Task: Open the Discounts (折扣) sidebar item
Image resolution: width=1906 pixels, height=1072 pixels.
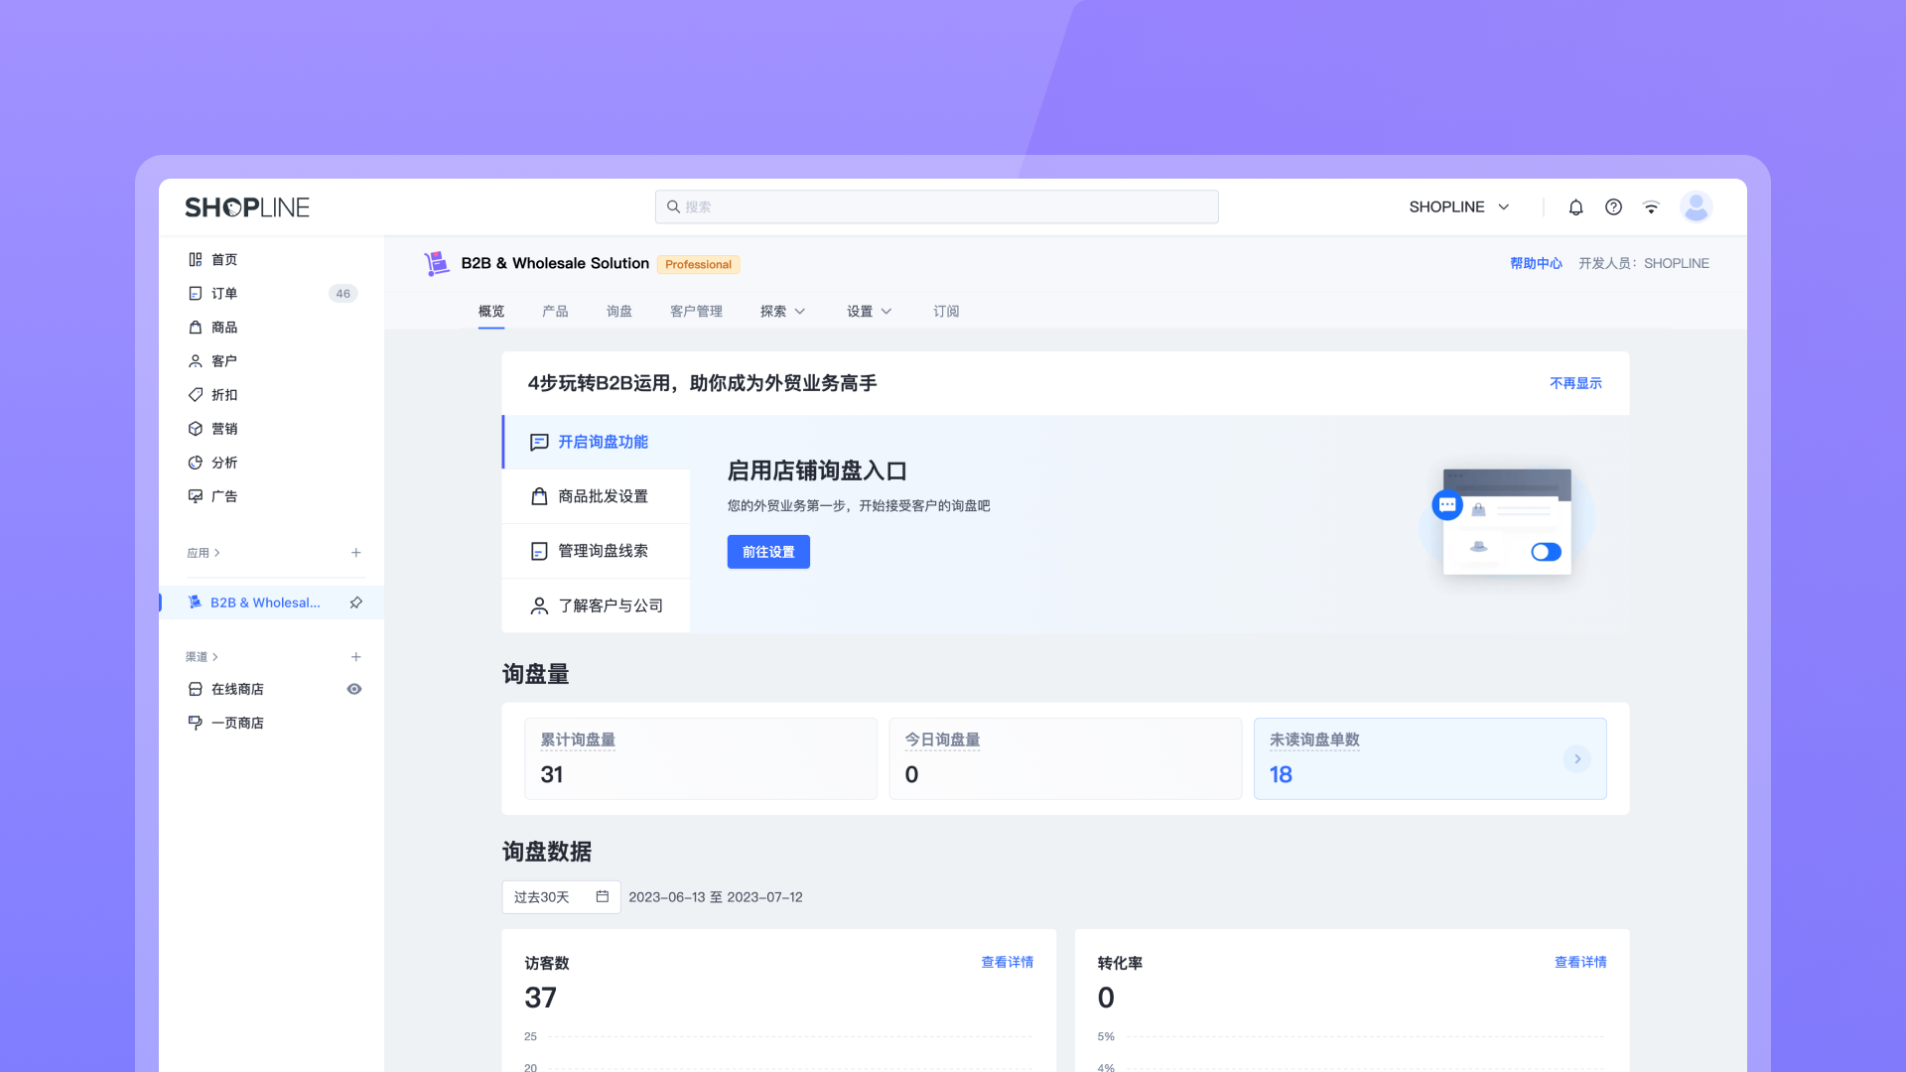Action: [x=224, y=395]
